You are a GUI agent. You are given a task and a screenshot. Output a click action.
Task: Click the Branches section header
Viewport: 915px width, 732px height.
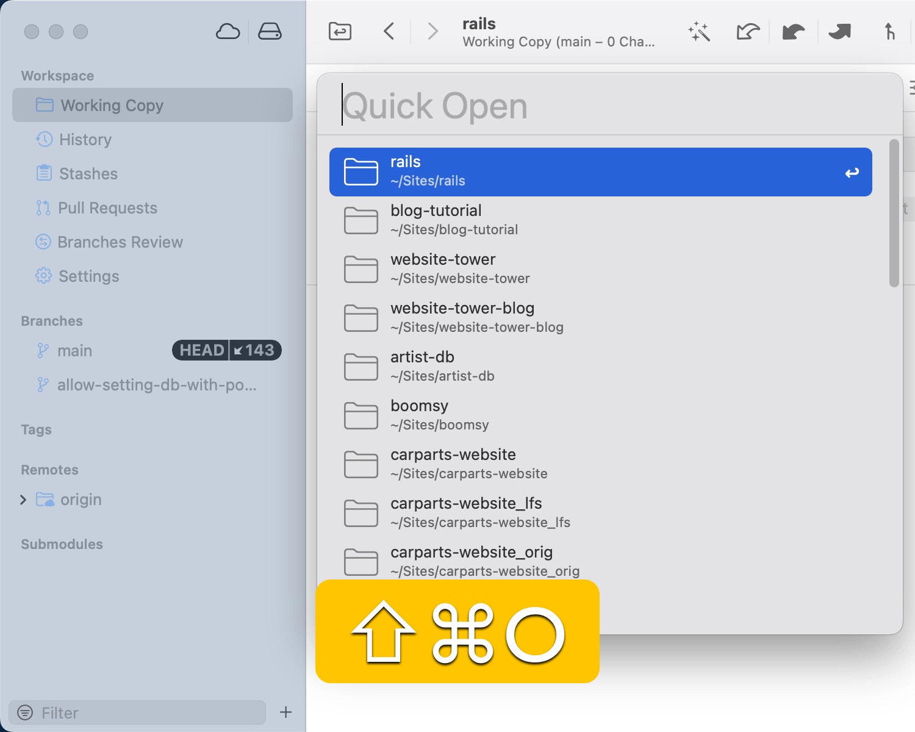[52, 321]
